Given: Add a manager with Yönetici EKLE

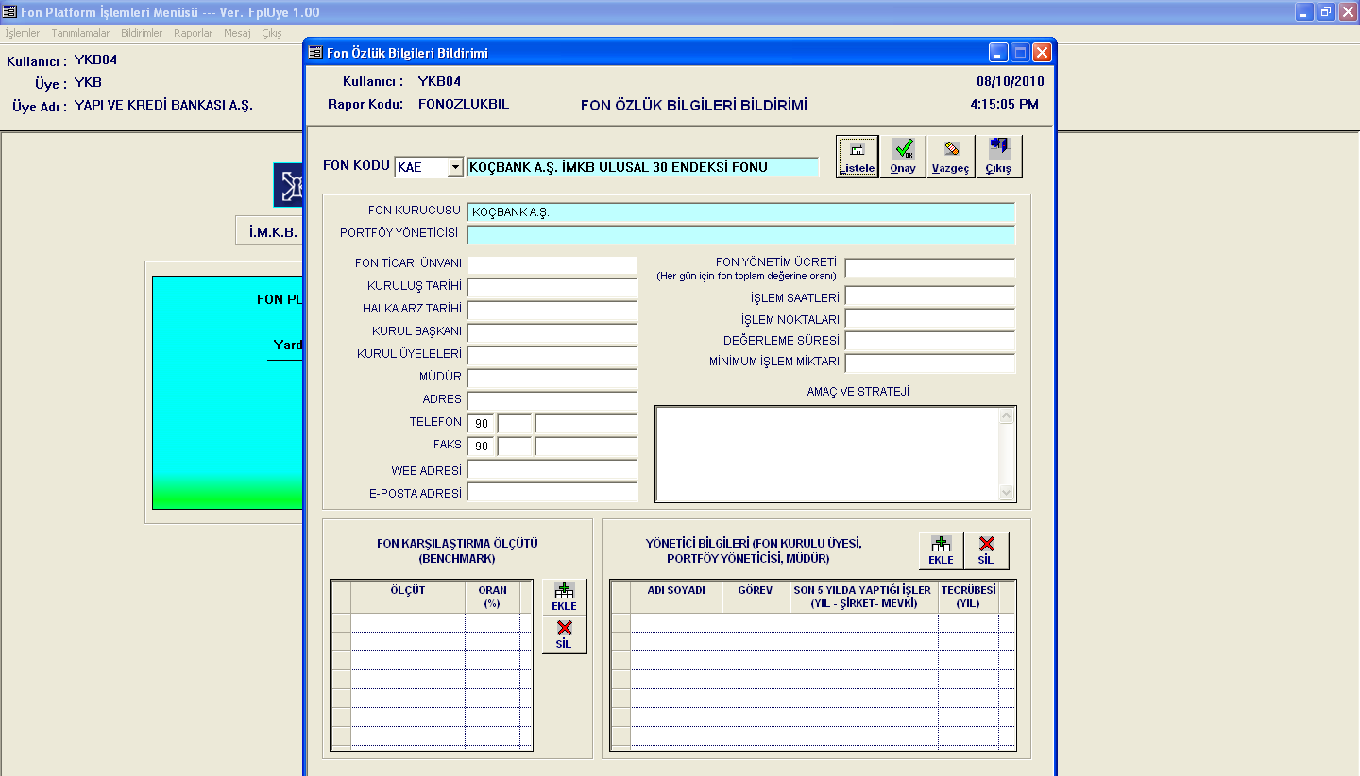Looking at the screenshot, I should [941, 551].
